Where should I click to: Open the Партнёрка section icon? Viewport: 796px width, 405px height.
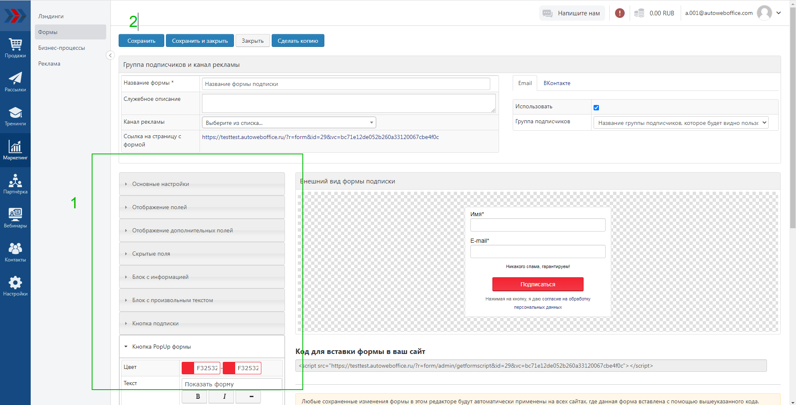click(15, 184)
